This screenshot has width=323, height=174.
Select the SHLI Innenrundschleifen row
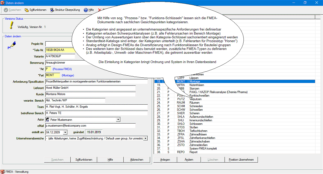[234, 120]
